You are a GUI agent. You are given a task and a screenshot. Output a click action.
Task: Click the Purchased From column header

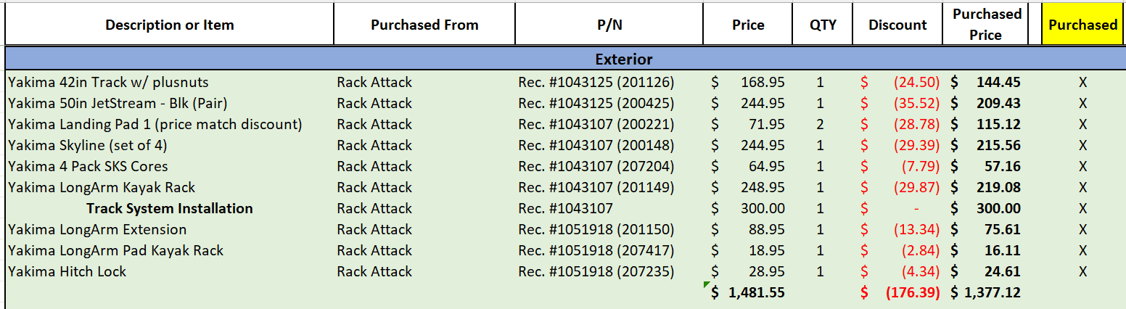(424, 25)
